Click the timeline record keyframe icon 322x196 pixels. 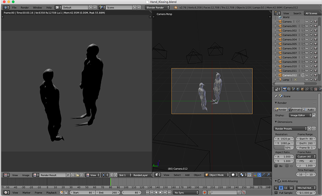pyautogui.click(x=204, y=193)
